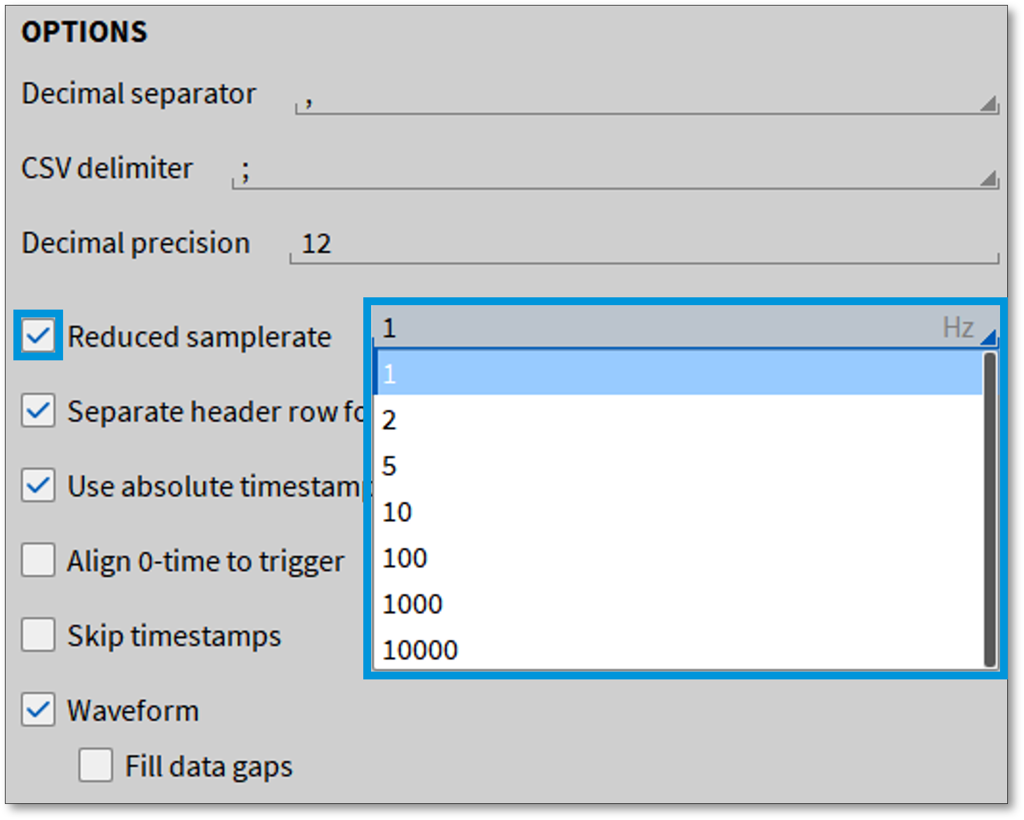Viewport: 1024px width, 820px height.
Task: Collapse the samplerate Hz dropdown arrow
Action: 988,336
